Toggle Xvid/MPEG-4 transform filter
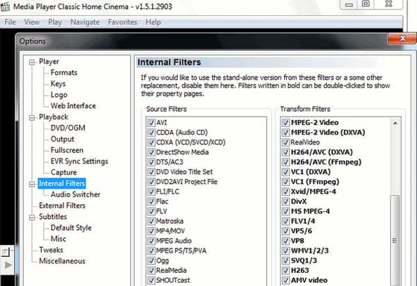This screenshot has width=417, height=286. click(x=286, y=192)
